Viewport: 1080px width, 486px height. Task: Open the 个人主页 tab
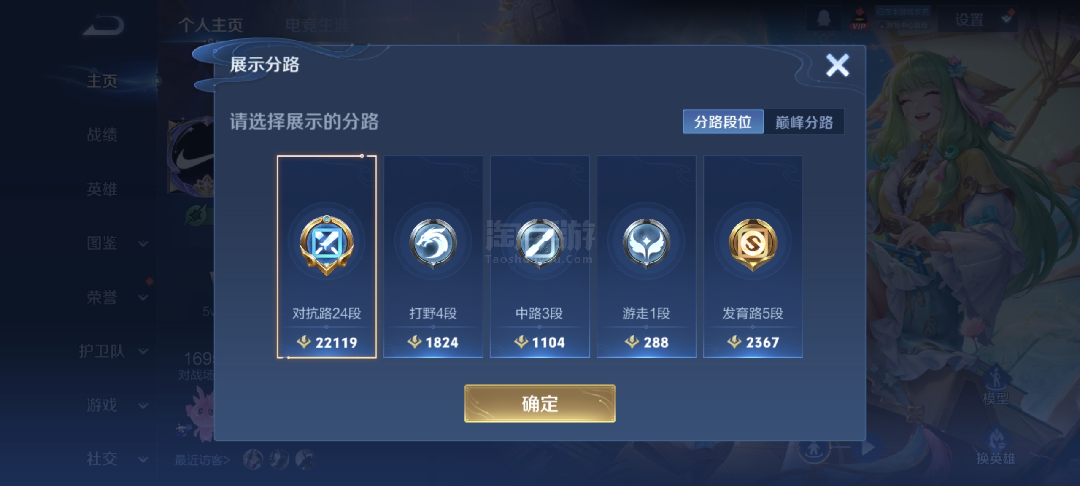click(211, 25)
